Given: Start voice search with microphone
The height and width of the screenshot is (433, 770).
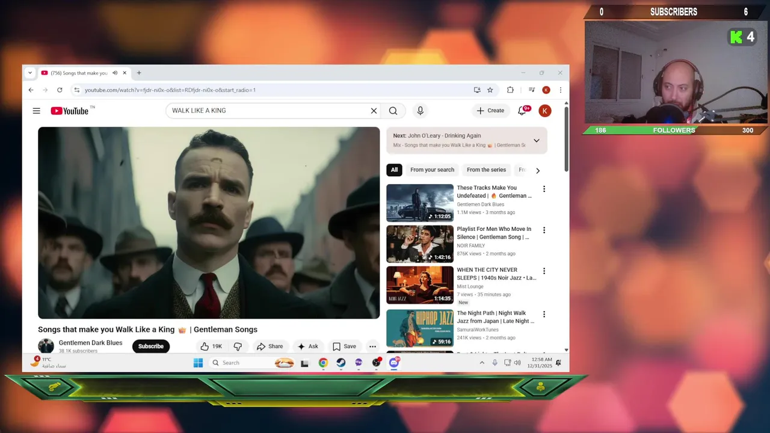Looking at the screenshot, I should 420,111.
